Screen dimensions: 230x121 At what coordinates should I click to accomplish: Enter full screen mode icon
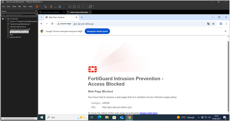[x=74, y=6]
